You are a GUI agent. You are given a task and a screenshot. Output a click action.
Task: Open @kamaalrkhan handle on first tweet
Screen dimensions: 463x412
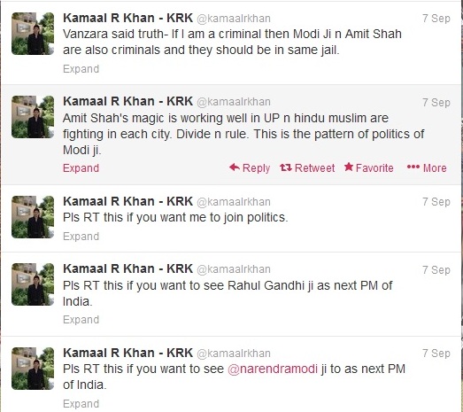coord(234,19)
